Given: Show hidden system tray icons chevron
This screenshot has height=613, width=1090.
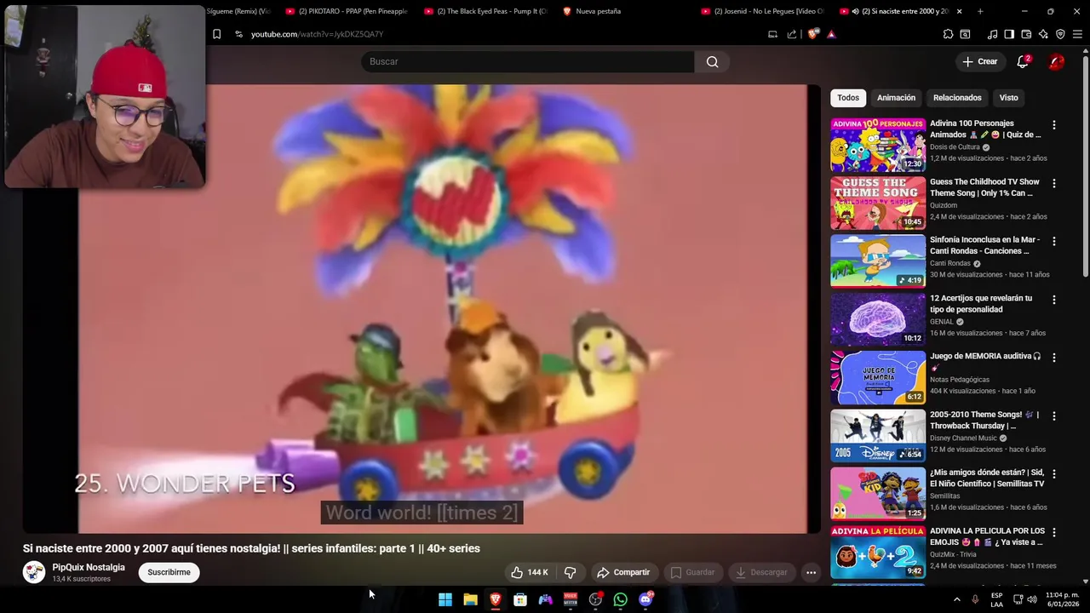Looking at the screenshot, I should (x=956, y=599).
